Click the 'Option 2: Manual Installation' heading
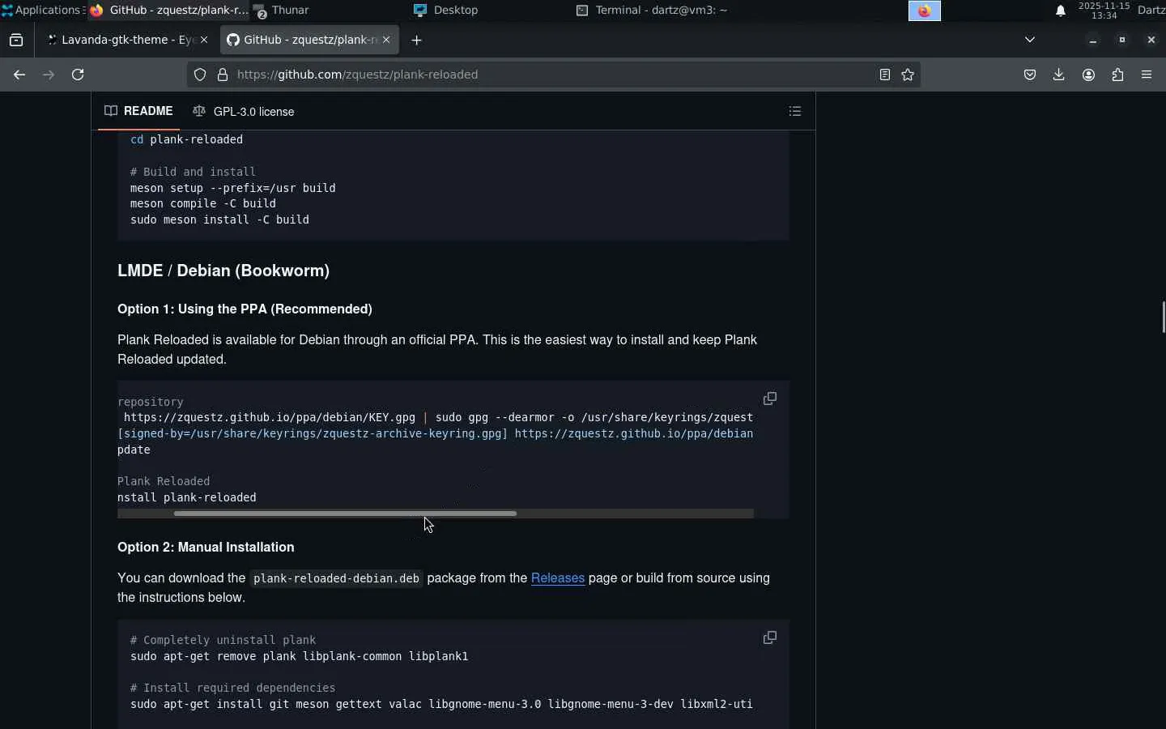 pos(206,548)
